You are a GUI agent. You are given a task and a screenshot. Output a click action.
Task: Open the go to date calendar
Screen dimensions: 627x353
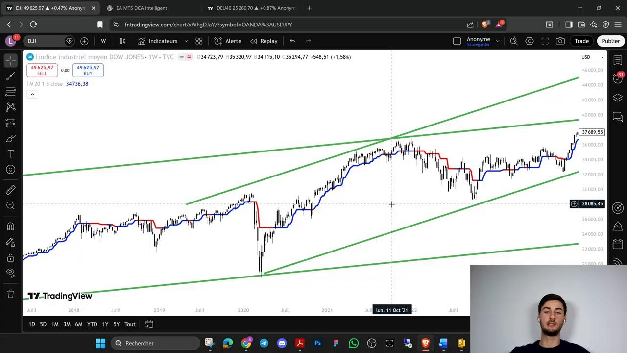[x=149, y=324]
